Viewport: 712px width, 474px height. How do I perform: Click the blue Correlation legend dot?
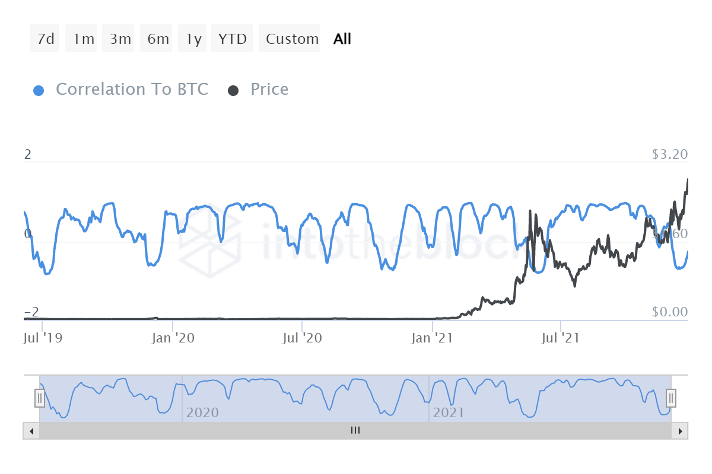click(x=39, y=90)
